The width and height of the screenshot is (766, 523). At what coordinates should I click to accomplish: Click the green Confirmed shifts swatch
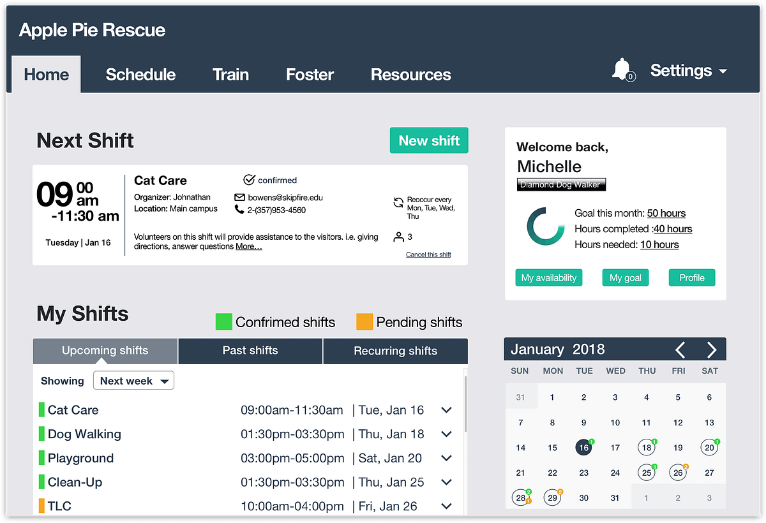[223, 321]
